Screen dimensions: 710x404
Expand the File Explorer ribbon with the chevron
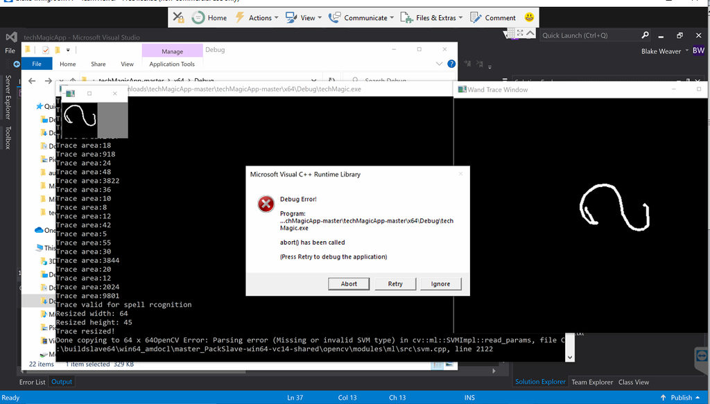click(439, 64)
